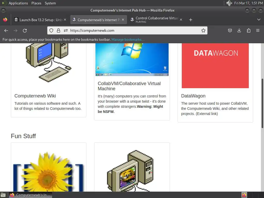List all tabs dropdown chevron
Image resolution: width=264 pixels, height=198 pixels.
click(x=259, y=20)
